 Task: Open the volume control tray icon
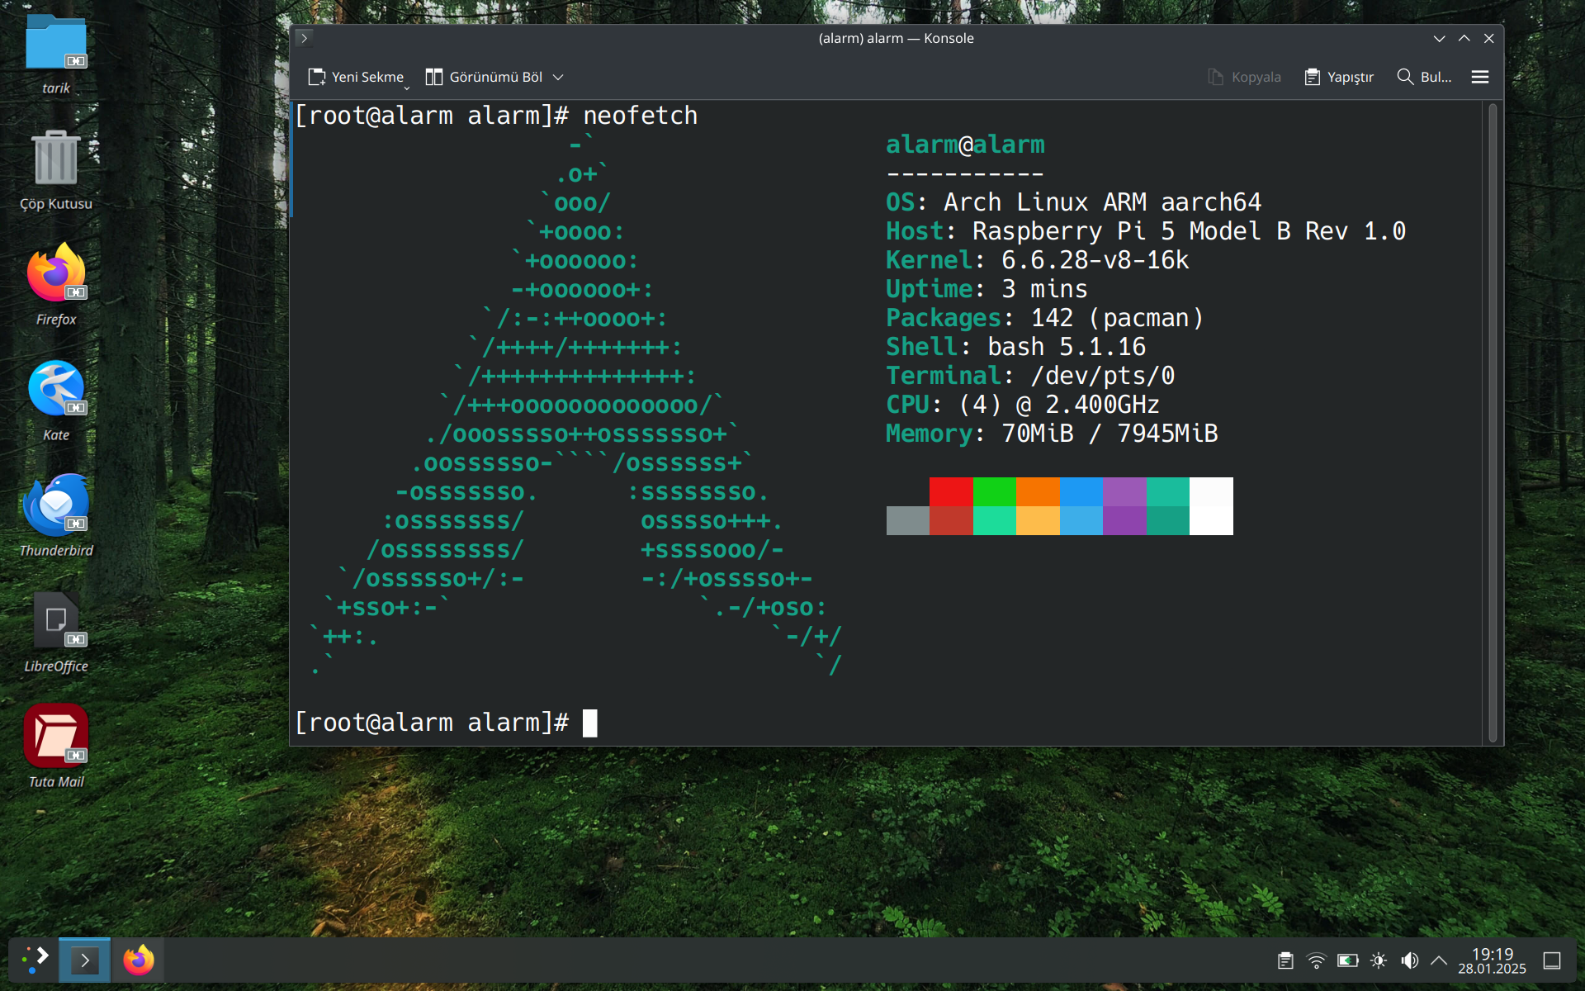pyautogui.click(x=1410, y=960)
